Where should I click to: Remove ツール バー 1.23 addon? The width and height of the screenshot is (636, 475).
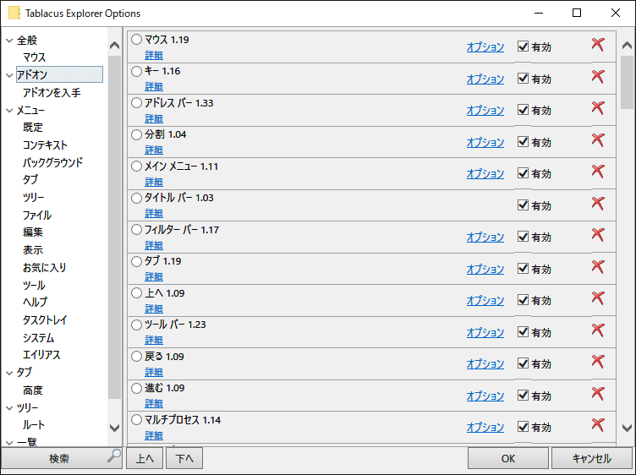point(597,330)
